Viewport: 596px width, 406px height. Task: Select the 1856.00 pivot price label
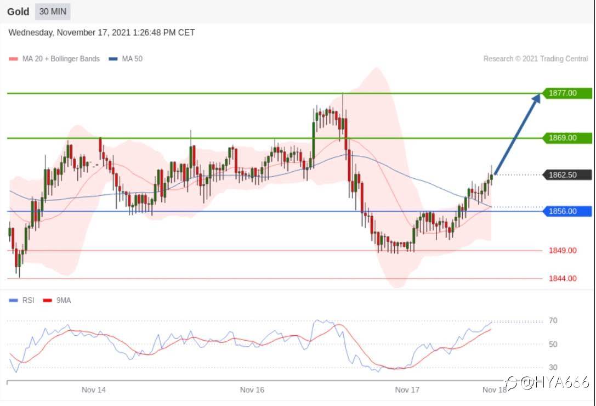567,211
